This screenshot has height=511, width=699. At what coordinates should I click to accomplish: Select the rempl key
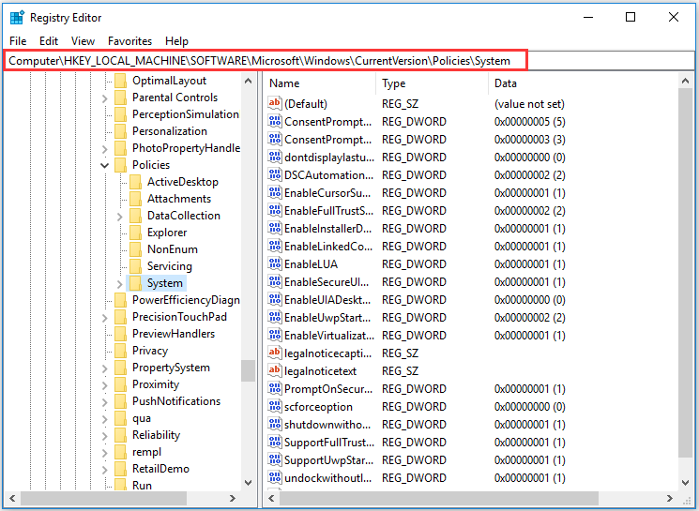coord(146,452)
